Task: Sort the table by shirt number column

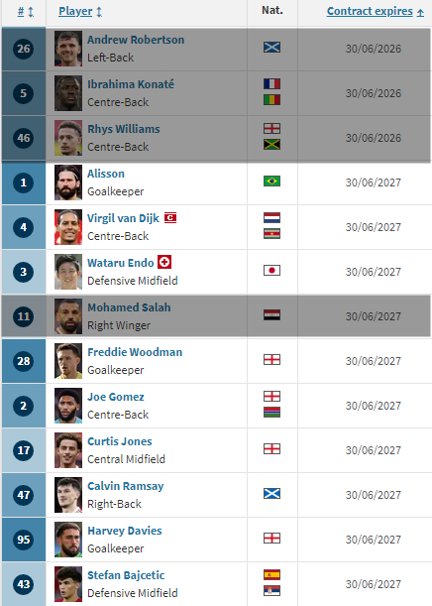Action: [26, 12]
